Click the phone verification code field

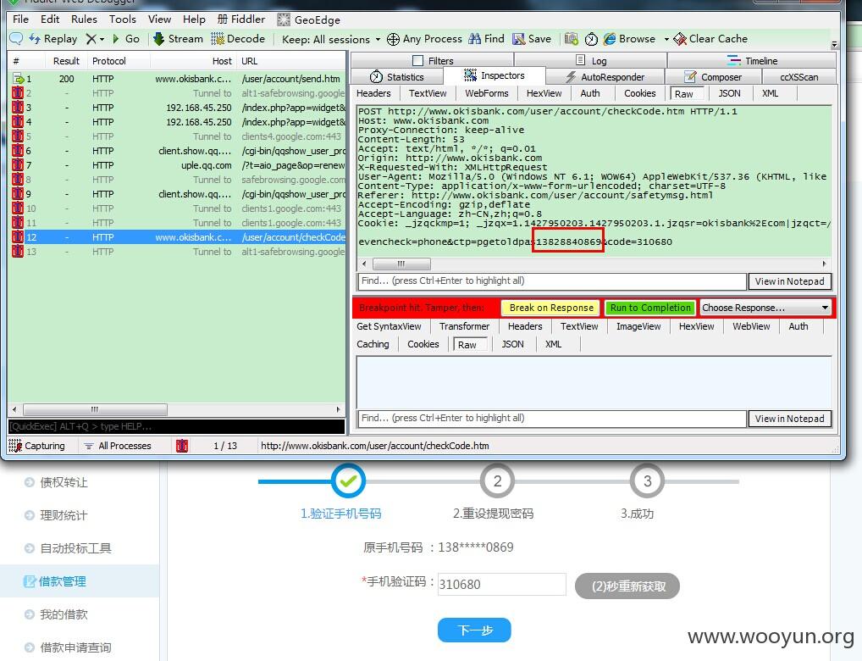501,584
